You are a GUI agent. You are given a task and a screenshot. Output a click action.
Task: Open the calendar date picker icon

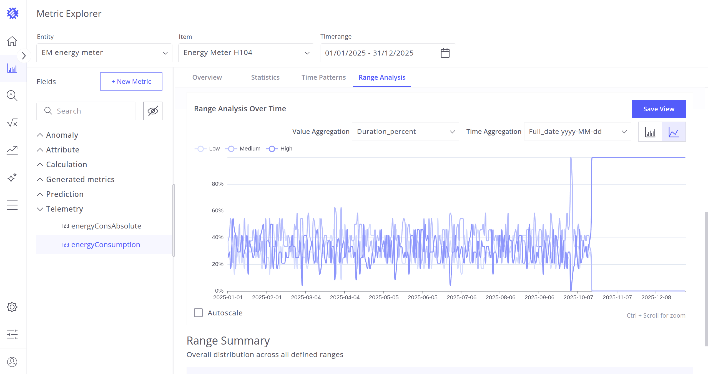(x=445, y=53)
